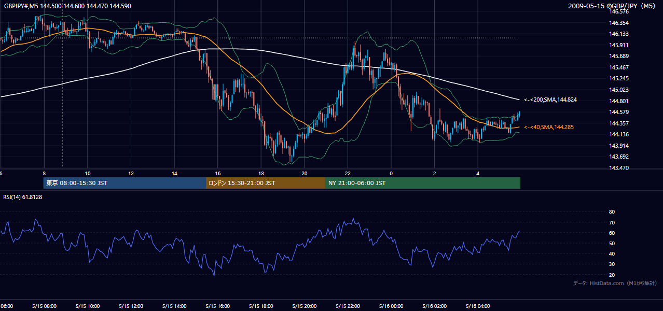The width and height of the screenshot is (663, 311).
Task: Select the Tokyo 08:00-15:30 JST session bar
Action: pos(125,183)
